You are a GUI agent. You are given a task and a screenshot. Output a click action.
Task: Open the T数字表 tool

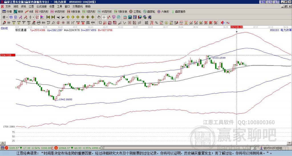[121, 11]
